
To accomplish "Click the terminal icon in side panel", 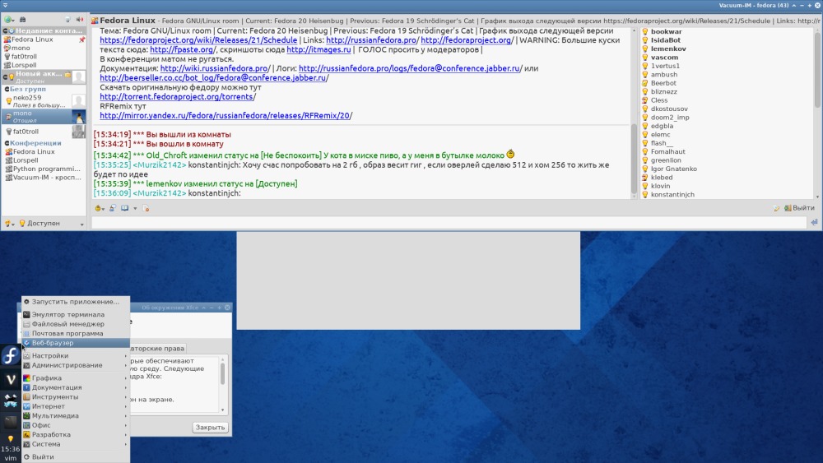I will click(11, 422).
